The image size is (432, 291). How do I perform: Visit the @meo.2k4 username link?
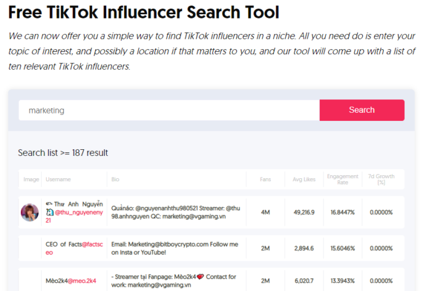click(82, 281)
